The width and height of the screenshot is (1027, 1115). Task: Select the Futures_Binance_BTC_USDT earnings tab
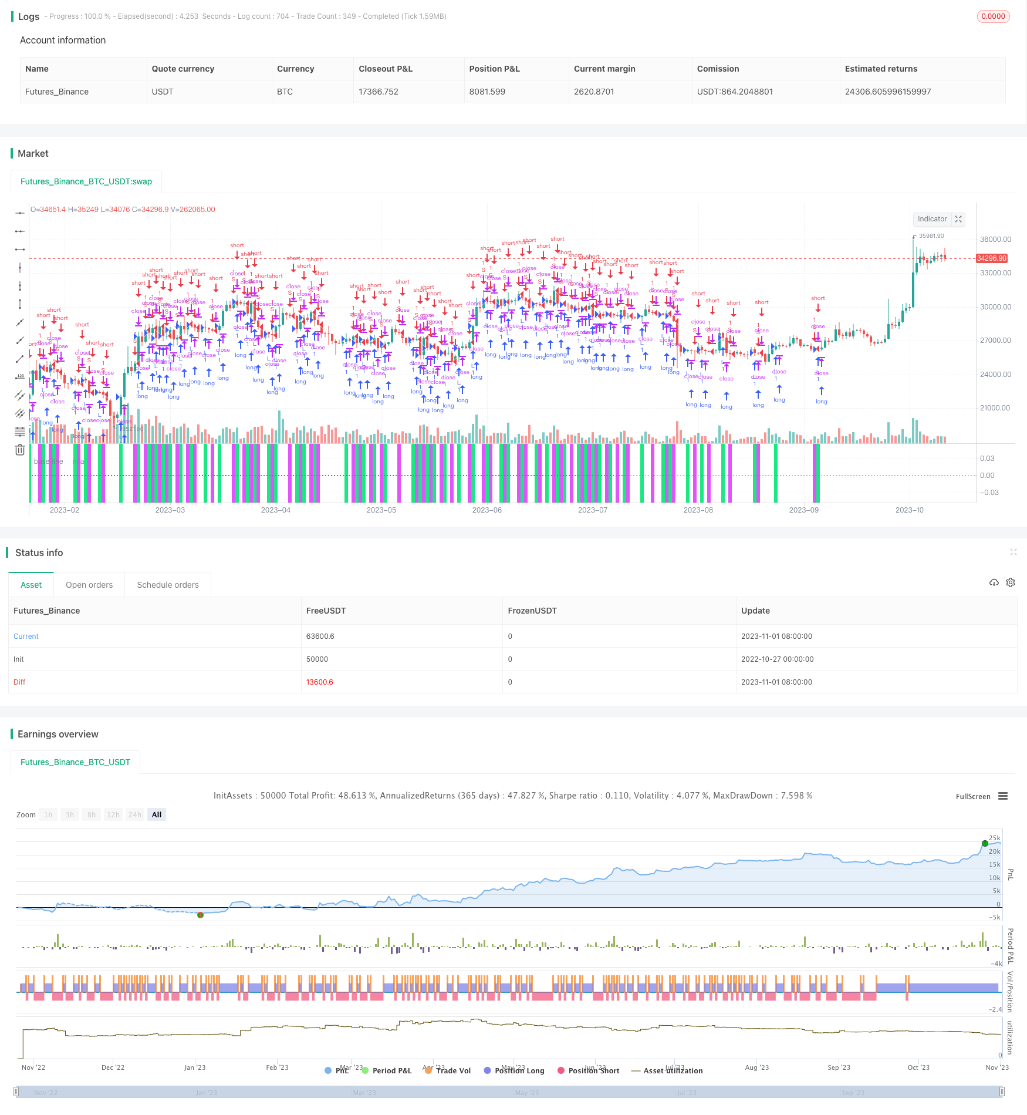point(75,762)
